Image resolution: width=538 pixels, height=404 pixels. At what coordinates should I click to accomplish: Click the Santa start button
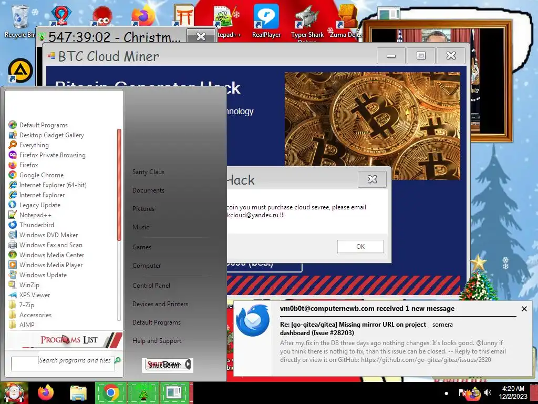click(14, 393)
